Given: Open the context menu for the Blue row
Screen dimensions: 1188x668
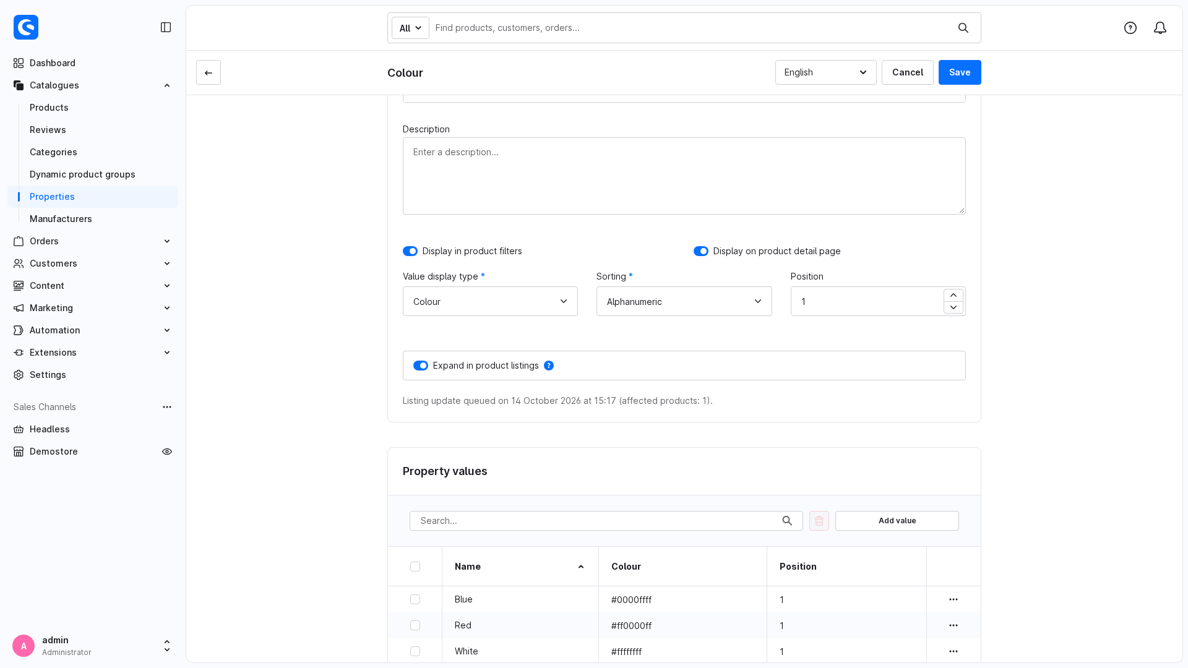Looking at the screenshot, I should click(x=953, y=599).
